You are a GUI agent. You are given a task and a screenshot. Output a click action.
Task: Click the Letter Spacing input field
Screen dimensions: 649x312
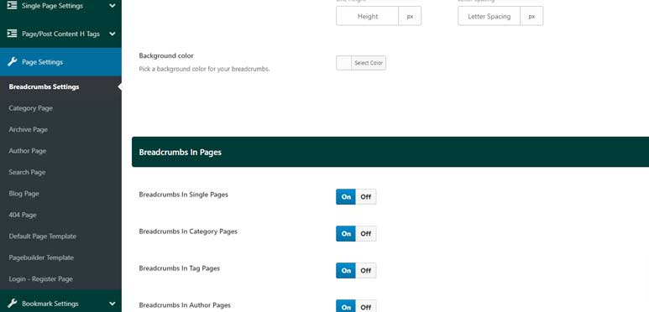point(489,16)
